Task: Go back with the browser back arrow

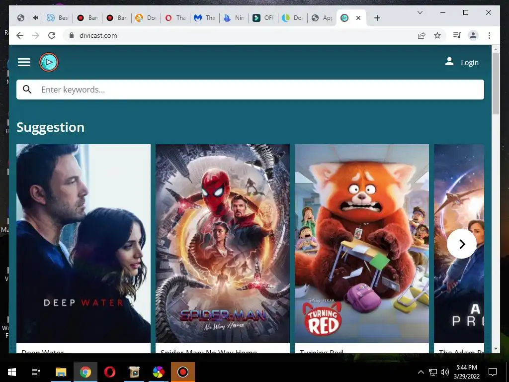Action: (x=20, y=35)
